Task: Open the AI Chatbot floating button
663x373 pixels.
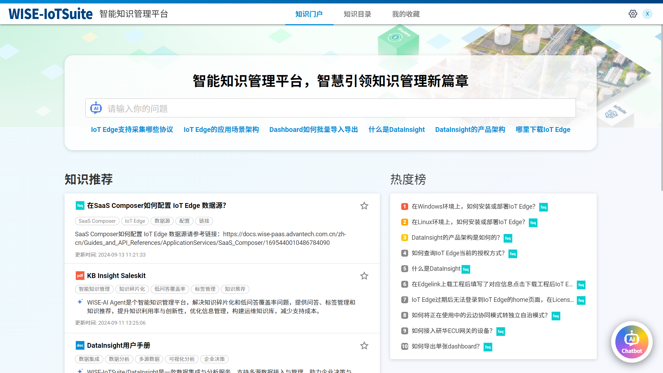Action: [632, 342]
